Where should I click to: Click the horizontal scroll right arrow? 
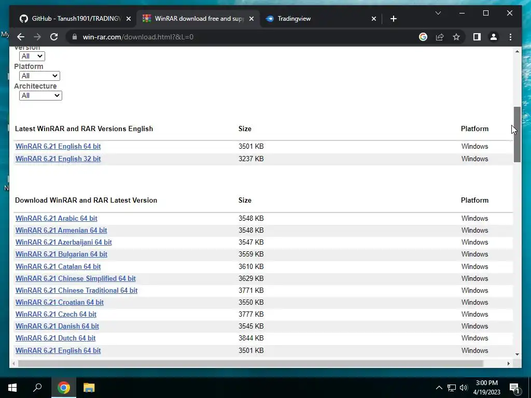coord(508,363)
